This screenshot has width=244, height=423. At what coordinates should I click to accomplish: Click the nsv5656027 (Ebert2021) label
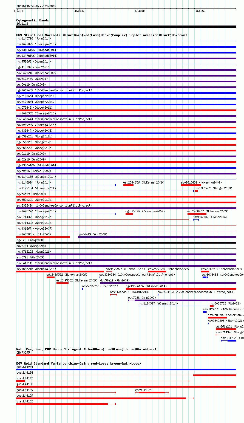(x=100, y=286)
